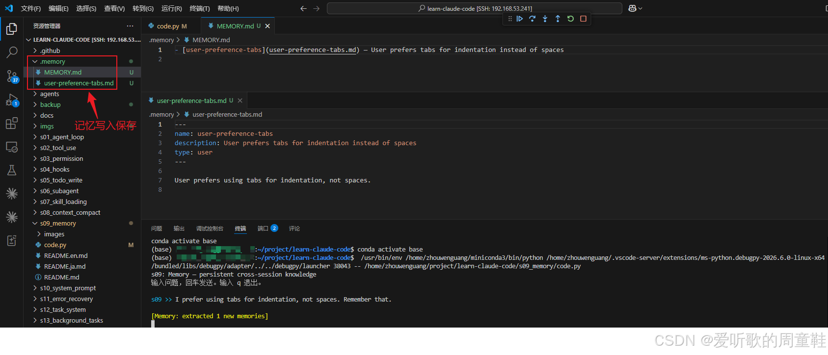Close the MEMORY.md editor tab

pos(267,26)
